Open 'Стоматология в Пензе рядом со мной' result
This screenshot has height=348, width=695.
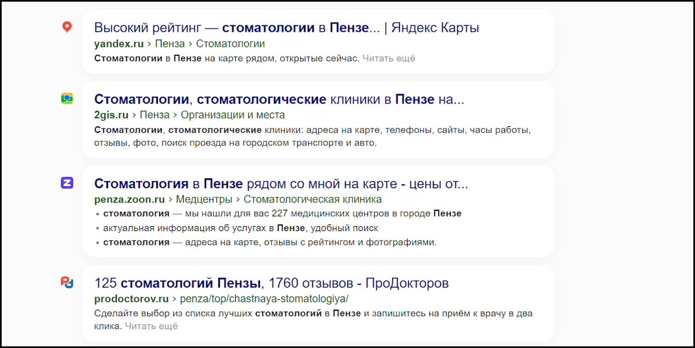click(281, 183)
